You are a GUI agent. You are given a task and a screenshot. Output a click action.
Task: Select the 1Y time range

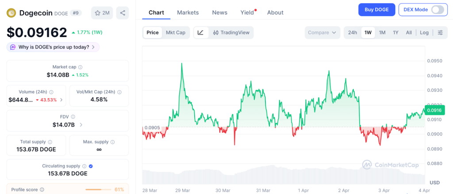coord(395,33)
